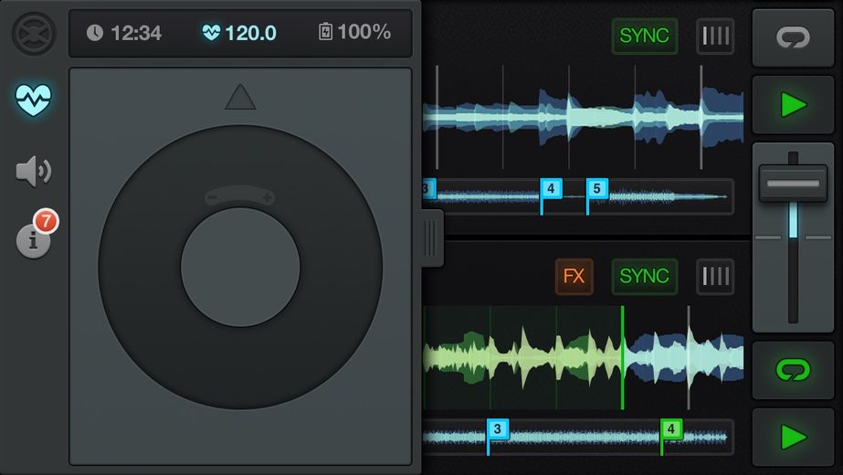
Task: Tap the 120.0 BPM tempo readout
Action: tap(239, 34)
